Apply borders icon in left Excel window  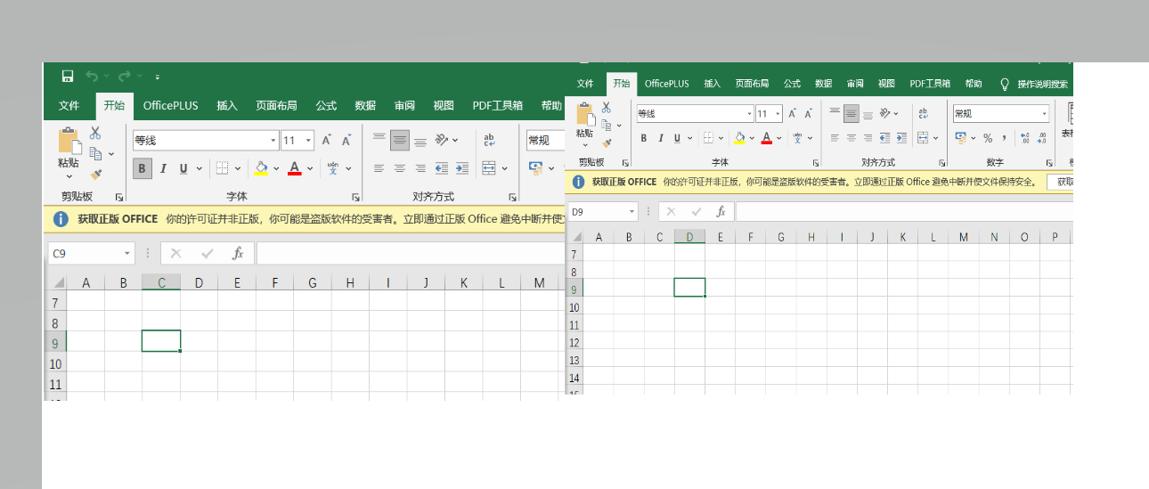coord(222,168)
